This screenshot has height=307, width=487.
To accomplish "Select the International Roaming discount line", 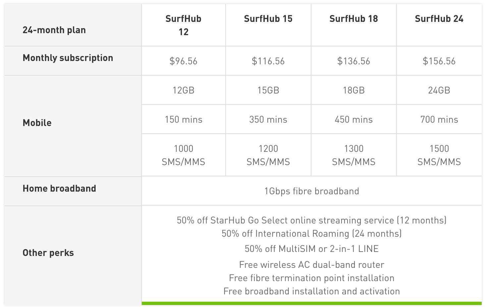I will pyautogui.click(x=311, y=233).
